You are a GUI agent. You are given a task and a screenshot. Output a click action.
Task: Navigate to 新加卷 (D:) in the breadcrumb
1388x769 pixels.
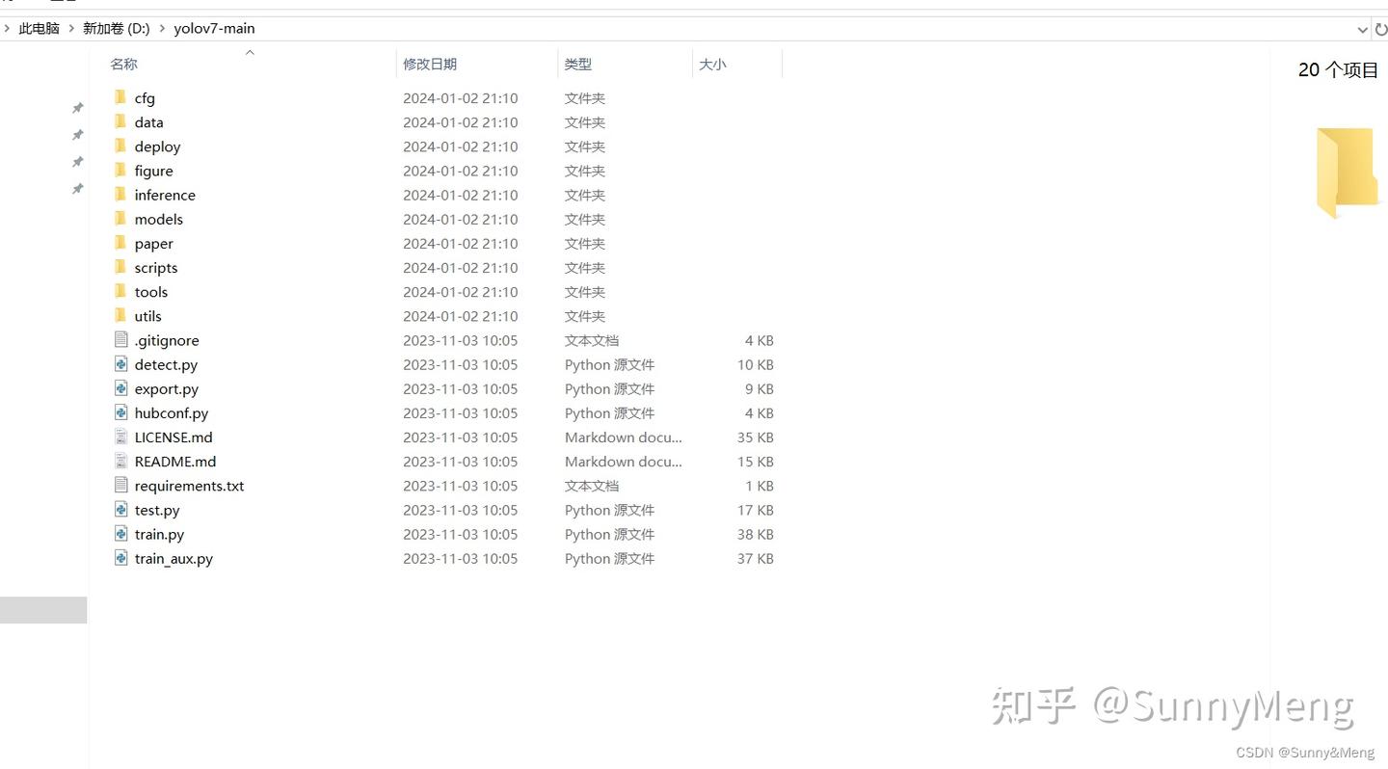coord(116,28)
